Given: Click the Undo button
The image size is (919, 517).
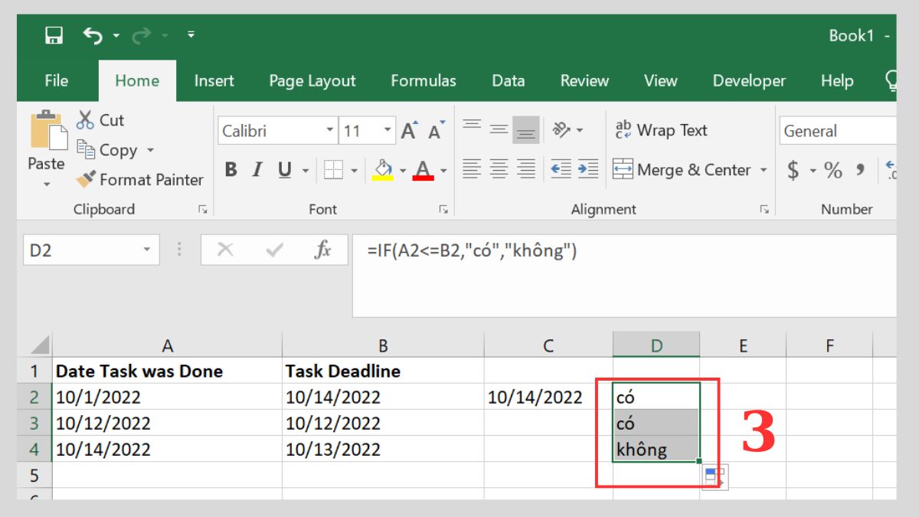Looking at the screenshot, I should pos(91,34).
